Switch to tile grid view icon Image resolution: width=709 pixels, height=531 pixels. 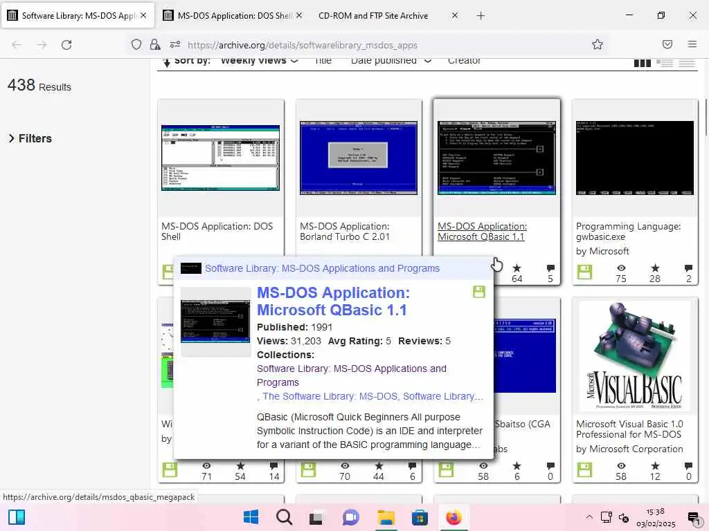tap(642, 63)
